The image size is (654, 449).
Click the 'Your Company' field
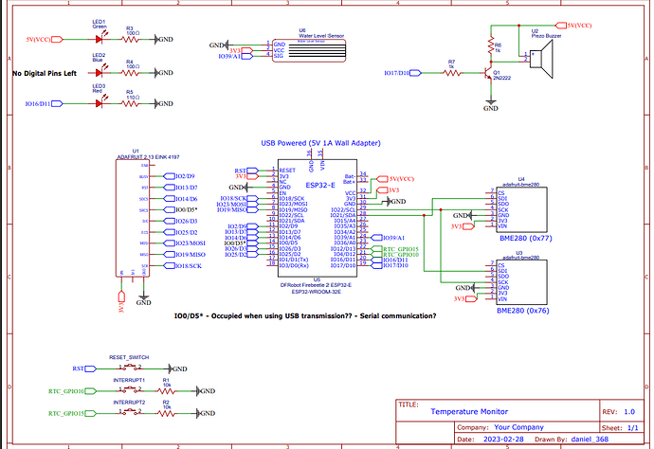(x=518, y=427)
